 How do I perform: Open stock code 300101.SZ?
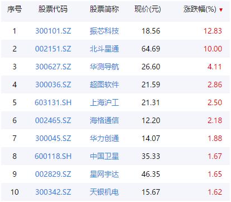[53, 31]
